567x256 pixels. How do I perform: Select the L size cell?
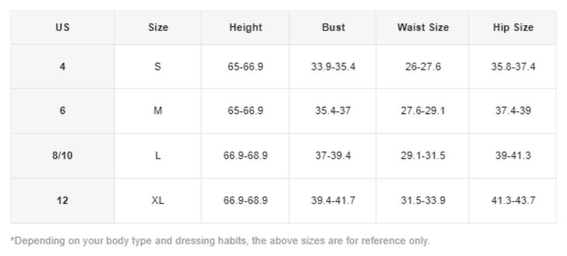(158, 156)
